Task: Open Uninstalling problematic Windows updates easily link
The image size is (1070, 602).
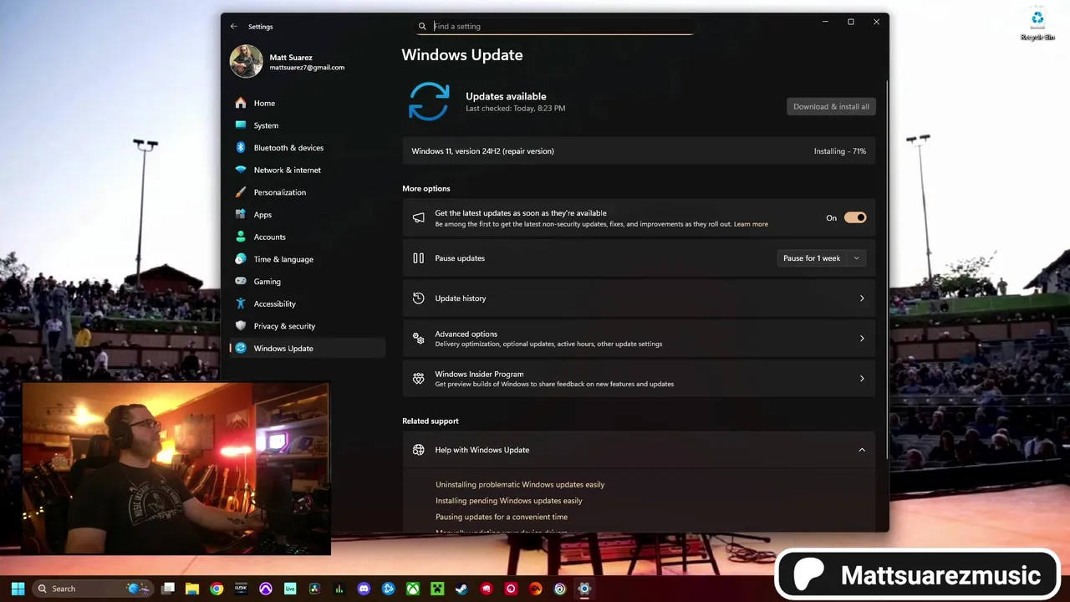Action: [520, 485]
